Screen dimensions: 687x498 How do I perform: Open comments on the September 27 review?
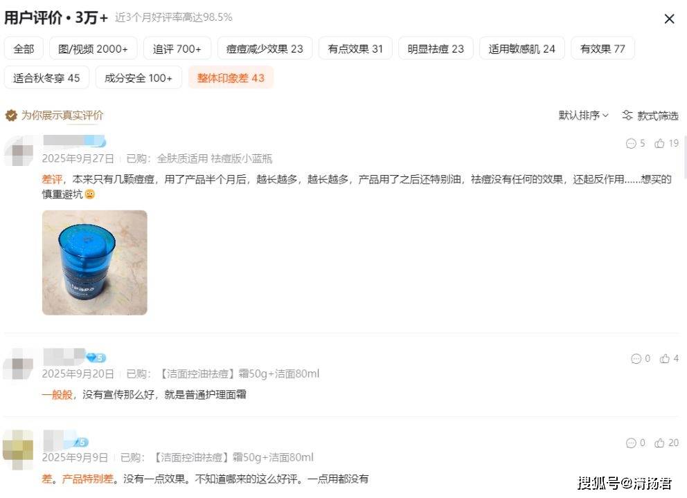point(635,143)
